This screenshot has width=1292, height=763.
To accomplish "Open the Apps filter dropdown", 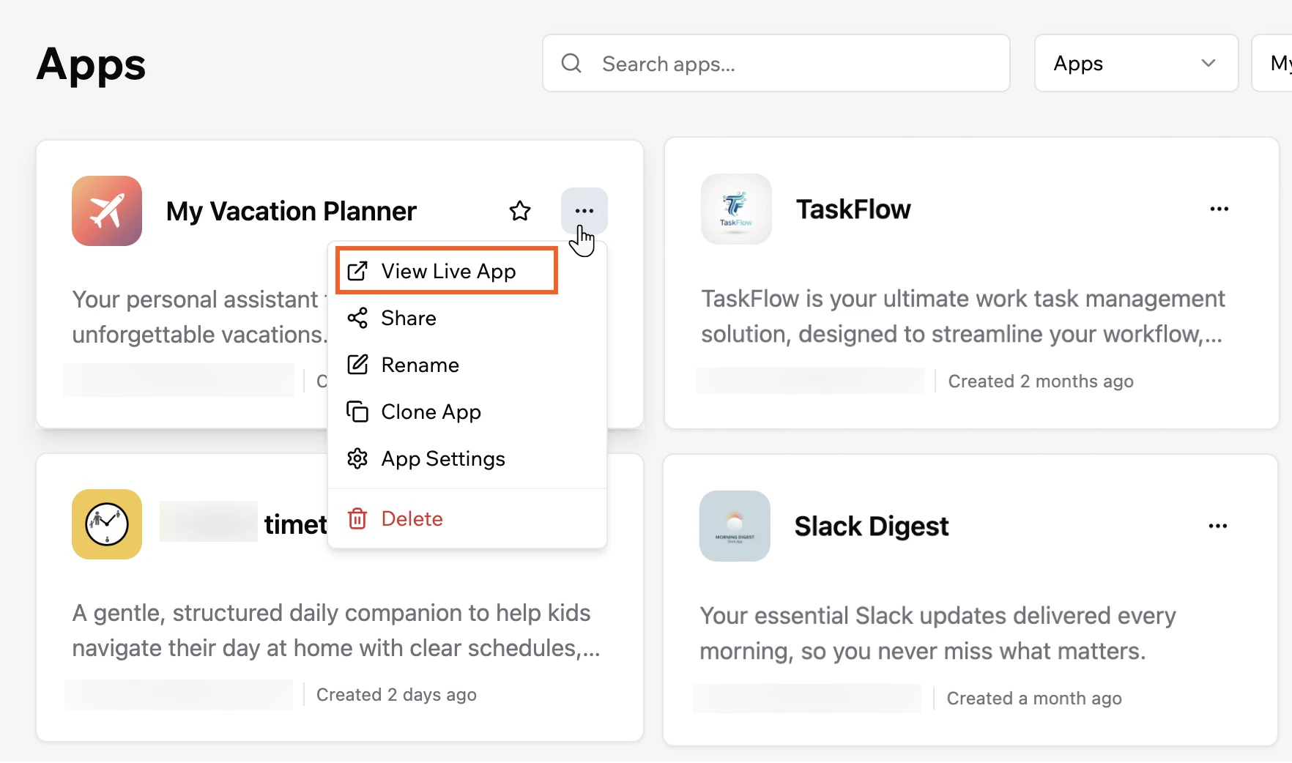I will point(1135,64).
